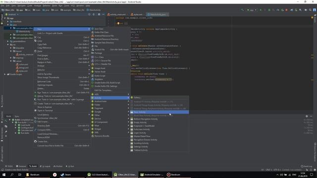Open the TODO tool window tab
Viewport: 317px width, 178px height.
click(x=9, y=166)
